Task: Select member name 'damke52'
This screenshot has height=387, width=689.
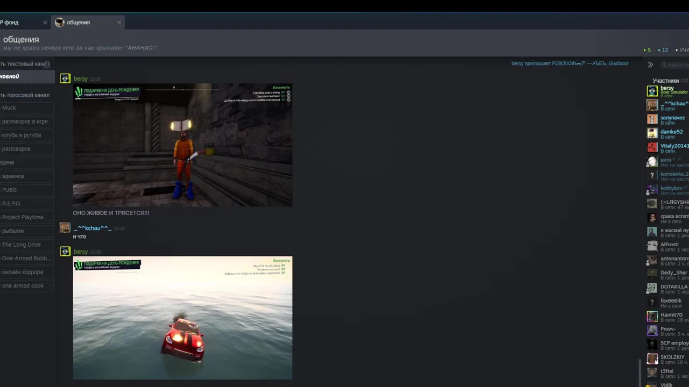Action: (x=672, y=132)
